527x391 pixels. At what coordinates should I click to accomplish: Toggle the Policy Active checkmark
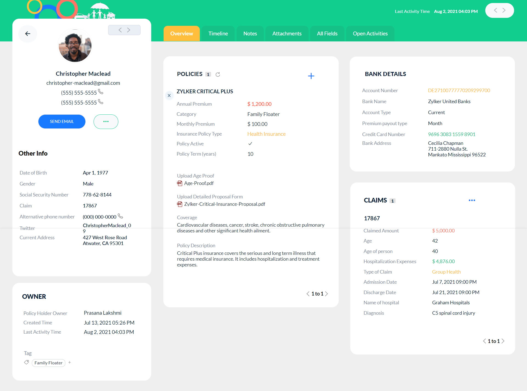[x=250, y=144]
